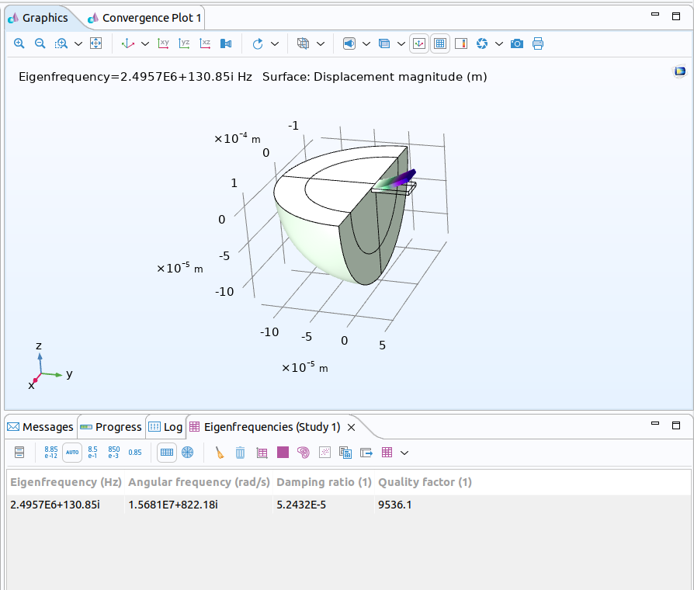Take a snapshot with the camera icon
Viewport: 694px width, 590px height.
pyautogui.click(x=517, y=43)
